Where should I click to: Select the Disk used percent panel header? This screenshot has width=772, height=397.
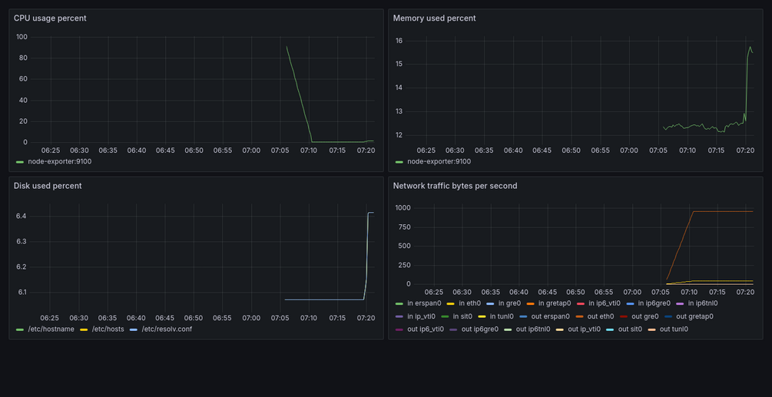[x=48, y=186]
